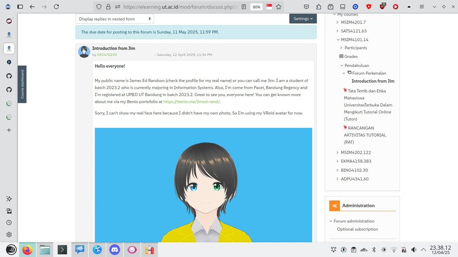Select Introduction from Jim in the navigation tree
The image size is (458, 257).
click(x=373, y=81)
